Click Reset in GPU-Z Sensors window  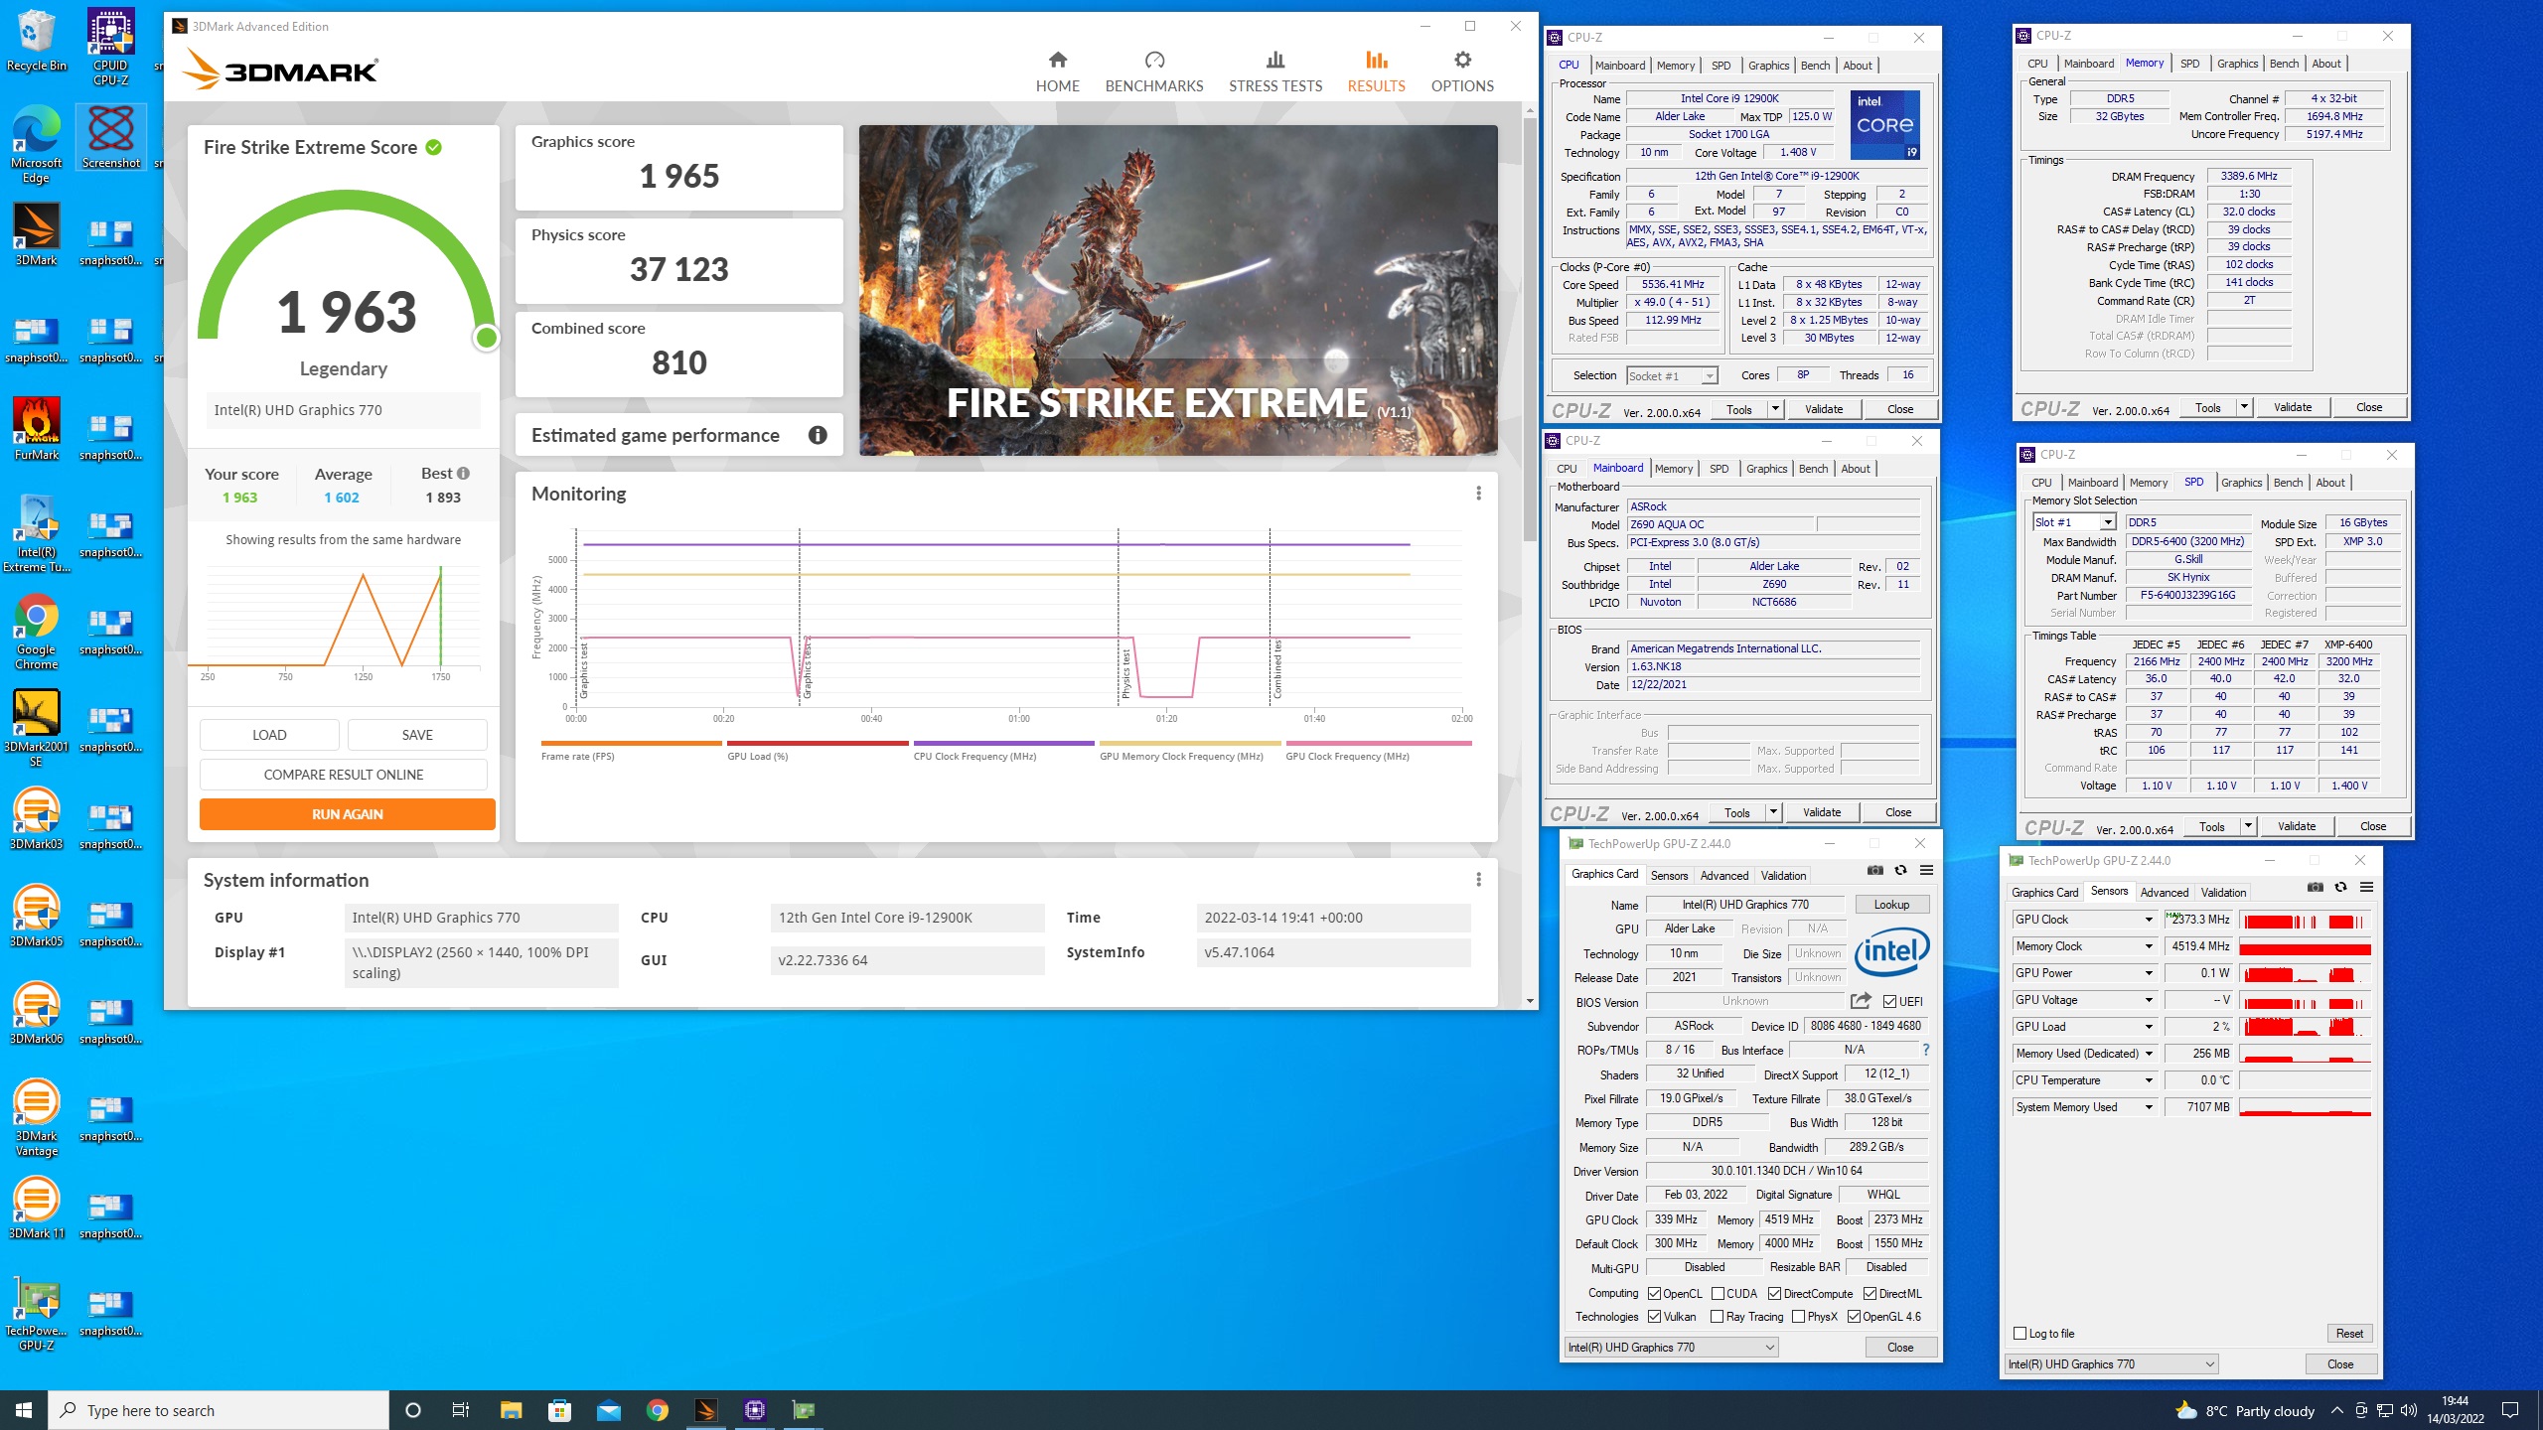pyautogui.click(x=2349, y=1334)
